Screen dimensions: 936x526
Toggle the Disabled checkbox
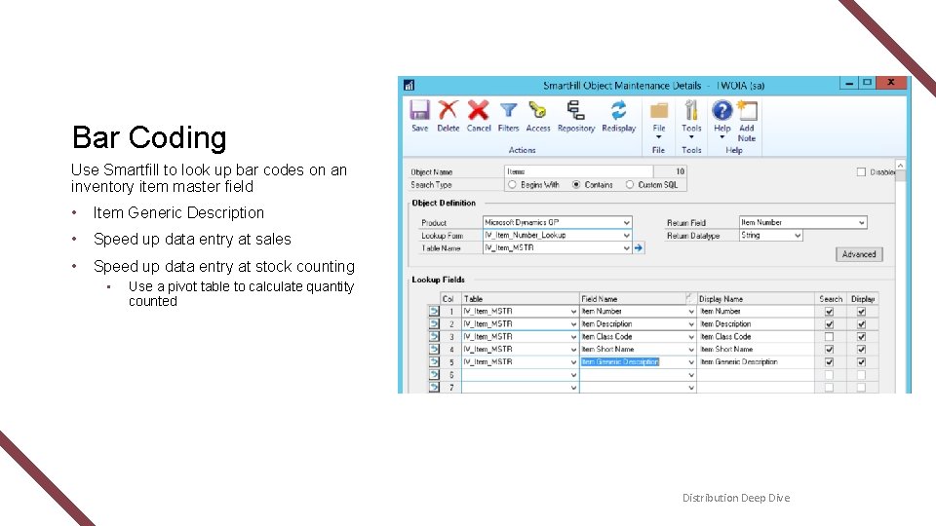(861, 171)
